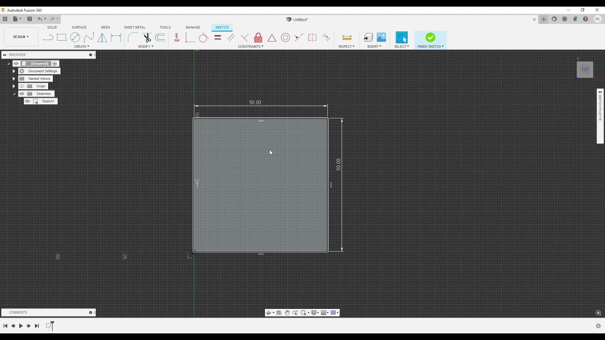
Task: Collapse the Sketches folder node
Action: 14,93
